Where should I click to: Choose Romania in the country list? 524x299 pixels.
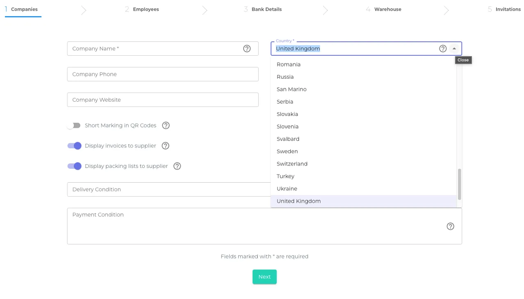coord(289,64)
